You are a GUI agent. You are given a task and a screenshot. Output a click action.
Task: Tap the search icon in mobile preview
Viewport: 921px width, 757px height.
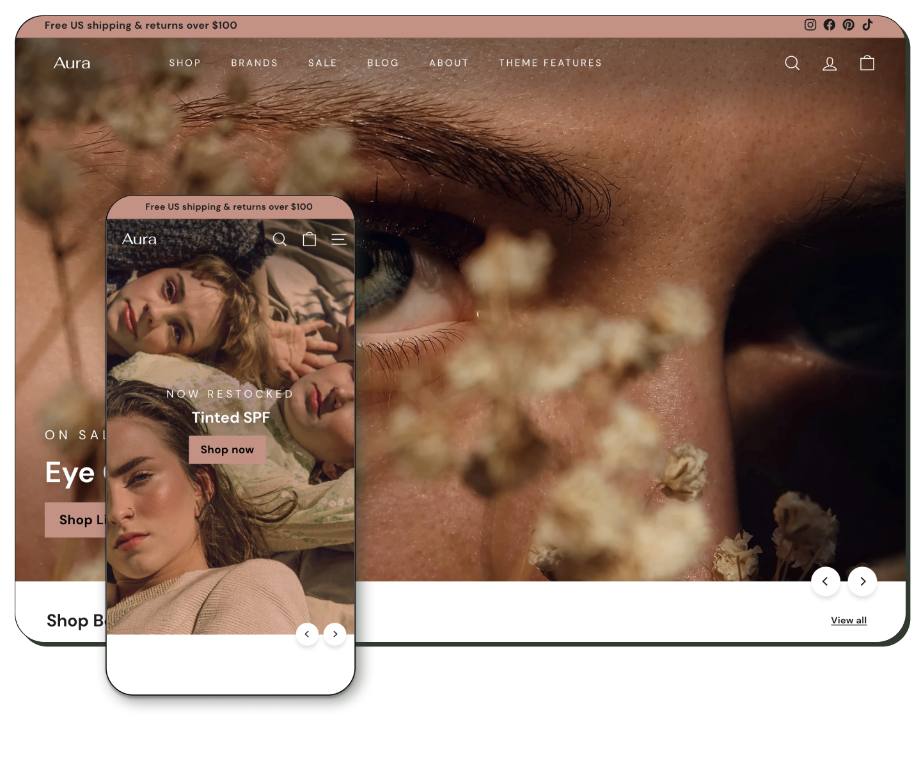[279, 239]
